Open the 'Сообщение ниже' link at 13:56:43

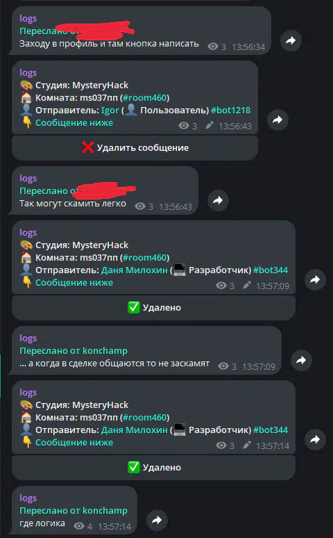74,123
